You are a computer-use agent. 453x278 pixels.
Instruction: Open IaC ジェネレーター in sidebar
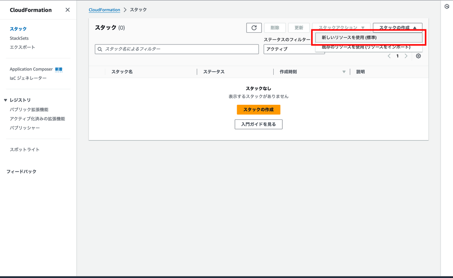(x=28, y=78)
